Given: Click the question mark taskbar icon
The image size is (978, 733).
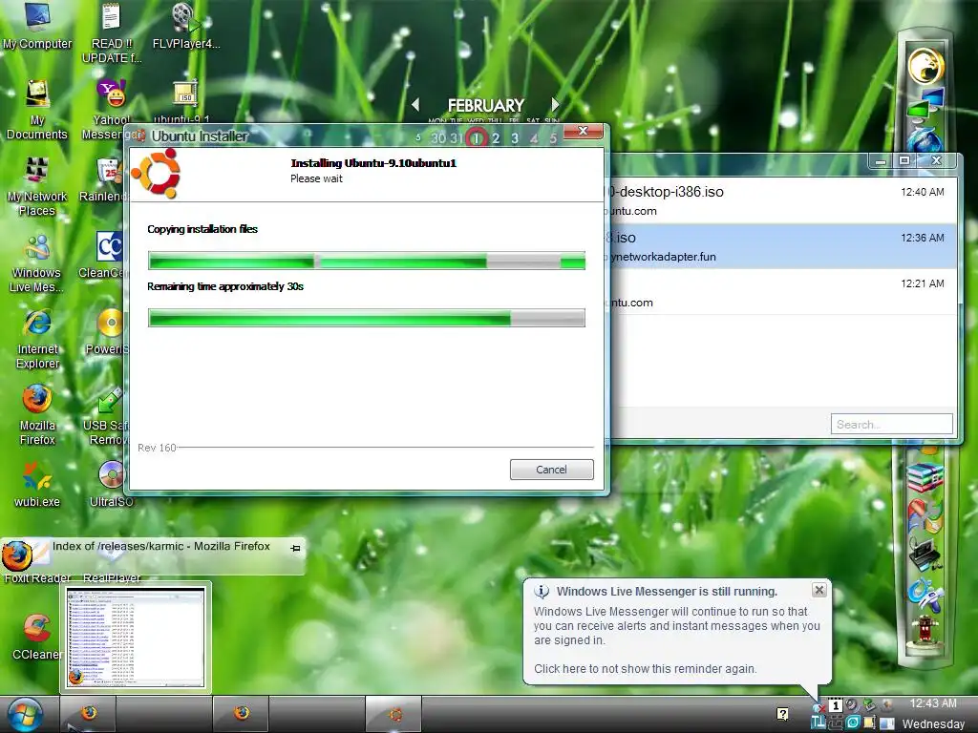Looking at the screenshot, I should tap(782, 714).
